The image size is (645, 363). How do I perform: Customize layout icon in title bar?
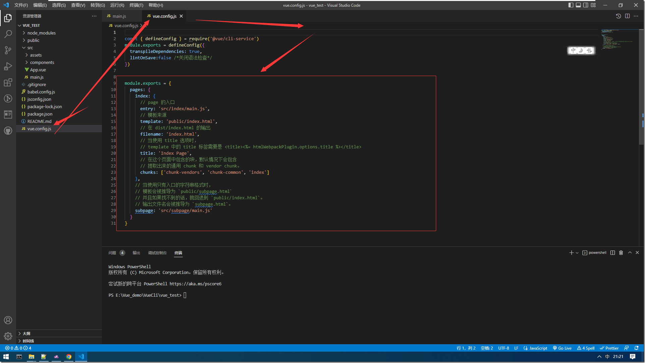(593, 5)
